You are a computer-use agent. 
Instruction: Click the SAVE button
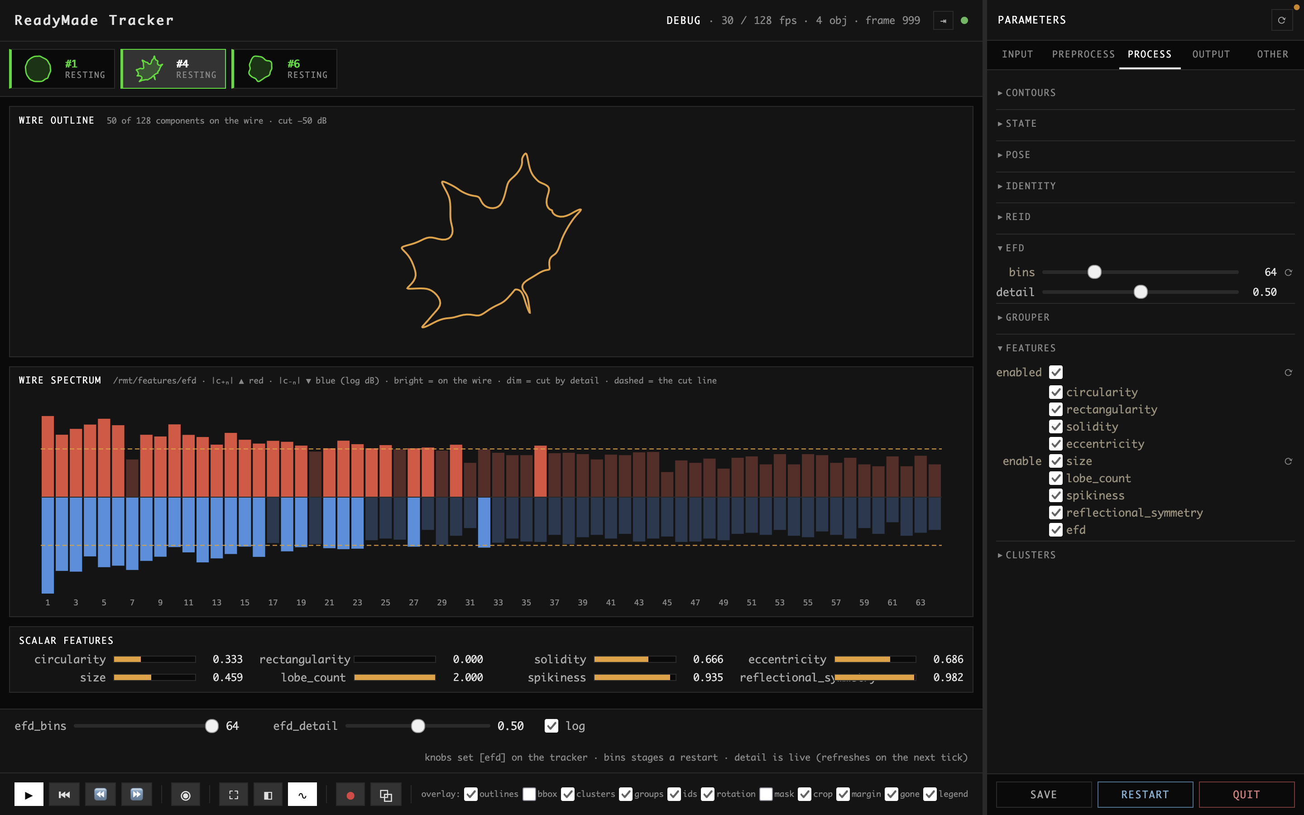1043,795
